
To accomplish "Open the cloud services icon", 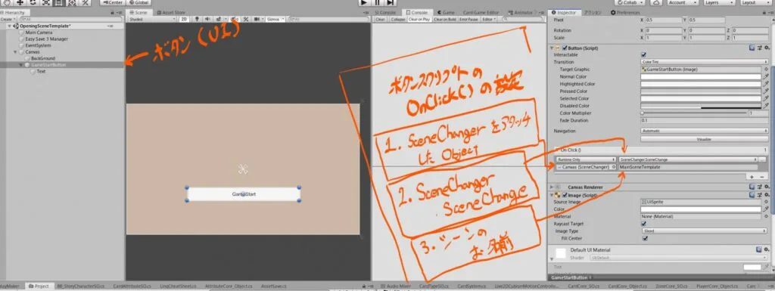I will point(656,2).
